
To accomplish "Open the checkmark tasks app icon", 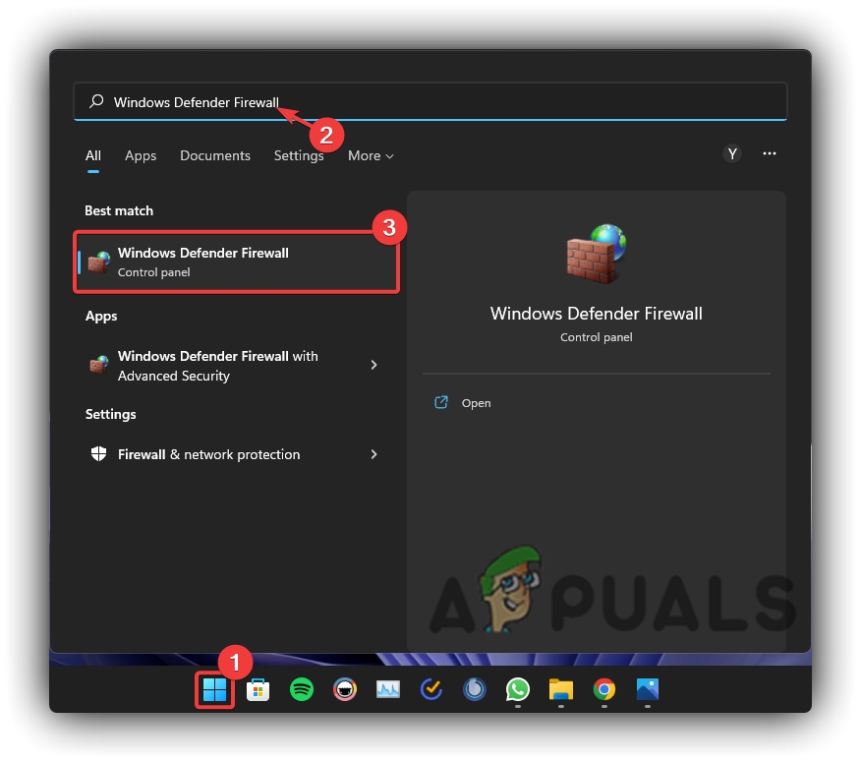I will pyautogui.click(x=431, y=689).
